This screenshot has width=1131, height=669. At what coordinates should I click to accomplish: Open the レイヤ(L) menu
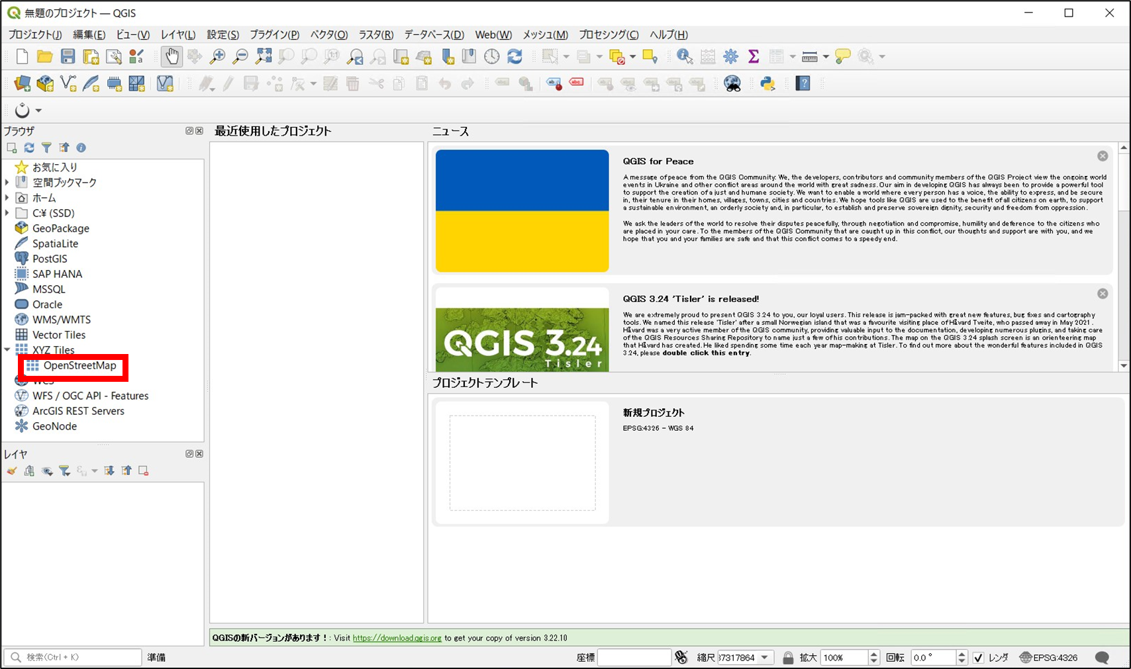(178, 34)
